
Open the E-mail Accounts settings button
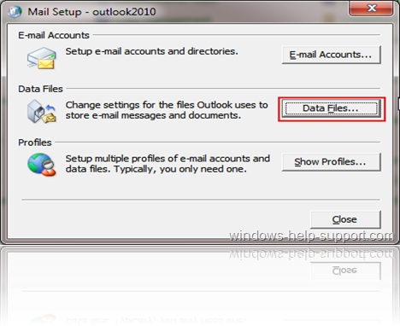[332, 55]
